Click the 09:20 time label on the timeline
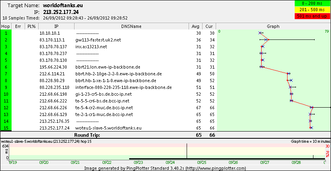331x171 pixels. pos(44,163)
